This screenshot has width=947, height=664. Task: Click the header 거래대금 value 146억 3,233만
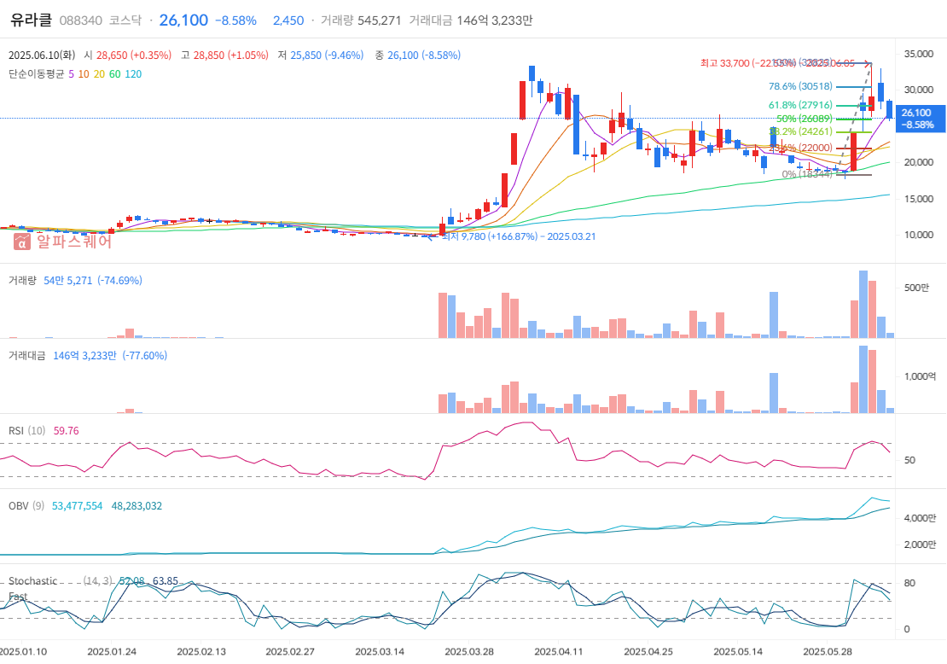click(x=495, y=20)
